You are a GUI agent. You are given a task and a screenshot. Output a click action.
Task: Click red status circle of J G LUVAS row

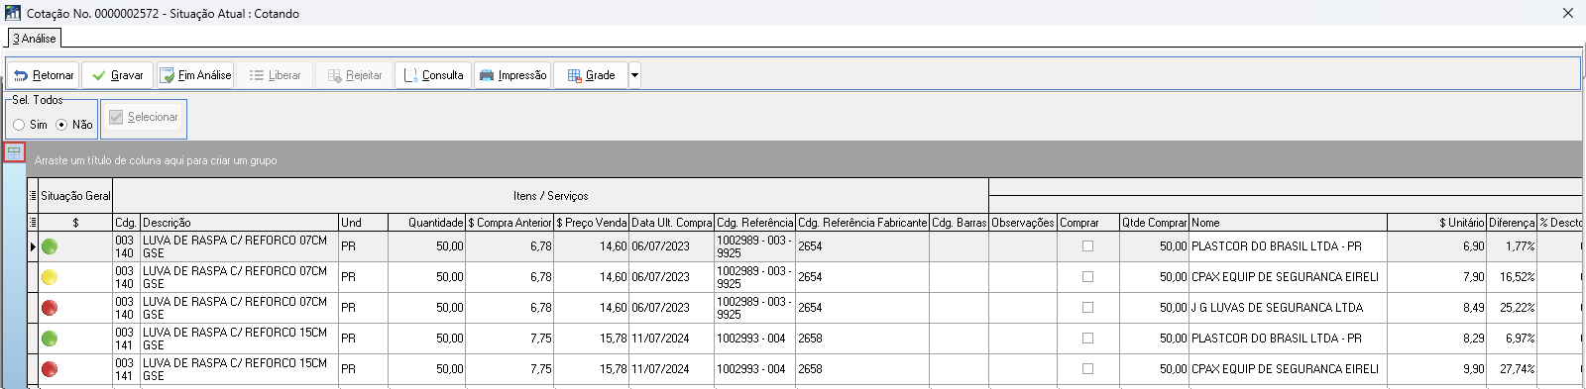tap(50, 308)
